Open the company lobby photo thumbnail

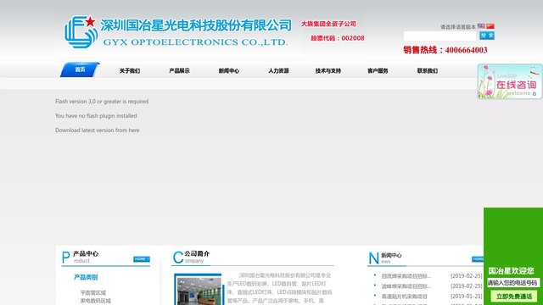(x=198, y=290)
